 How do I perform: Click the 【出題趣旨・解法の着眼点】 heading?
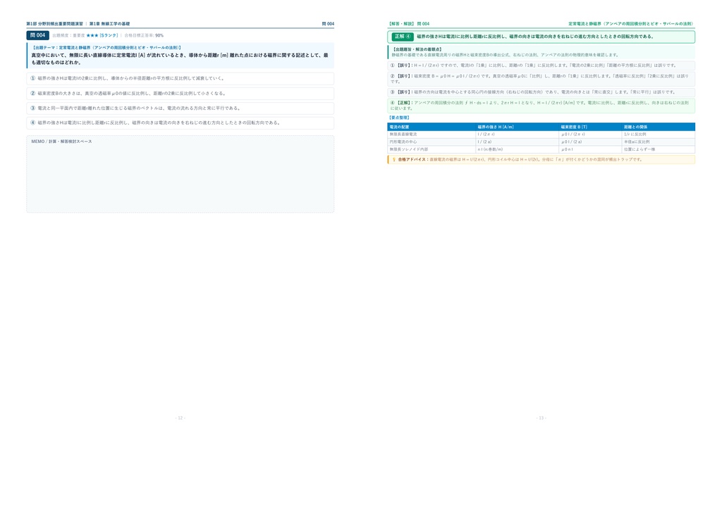point(417,49)
